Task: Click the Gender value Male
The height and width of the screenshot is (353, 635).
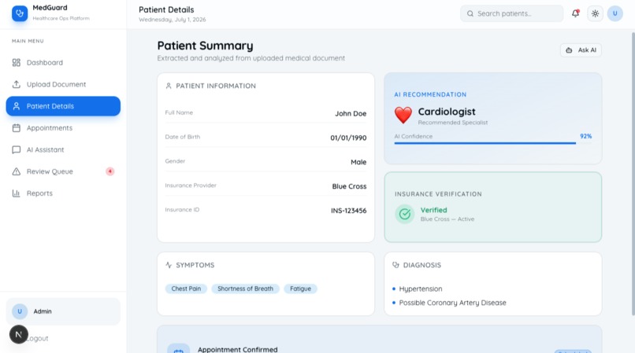Action: point(358,162)
